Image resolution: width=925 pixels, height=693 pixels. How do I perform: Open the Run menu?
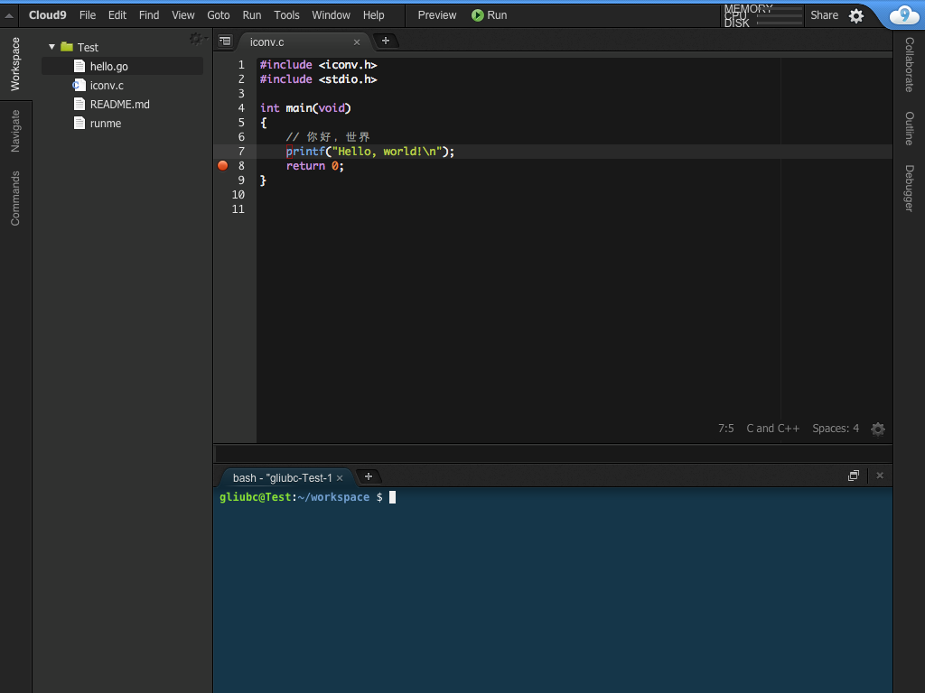[x=251, y=15]
